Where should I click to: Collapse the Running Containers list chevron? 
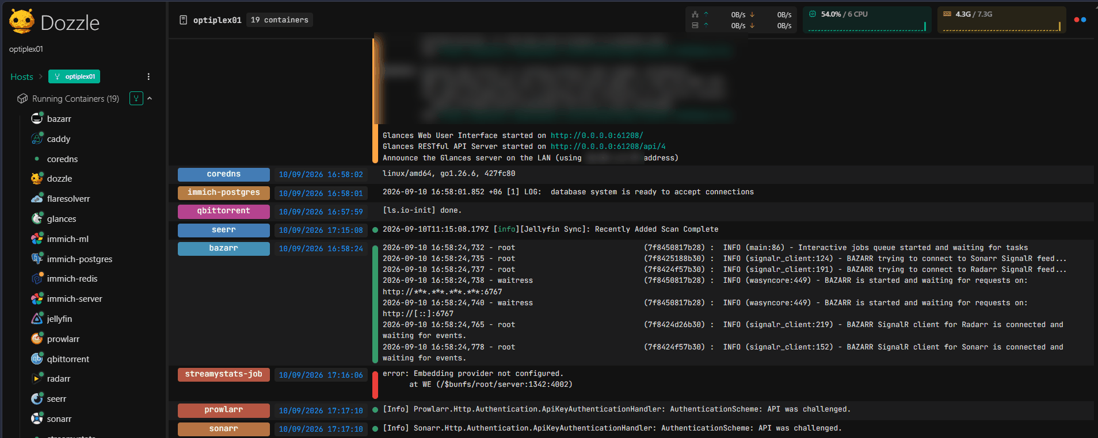pos(150,98)
